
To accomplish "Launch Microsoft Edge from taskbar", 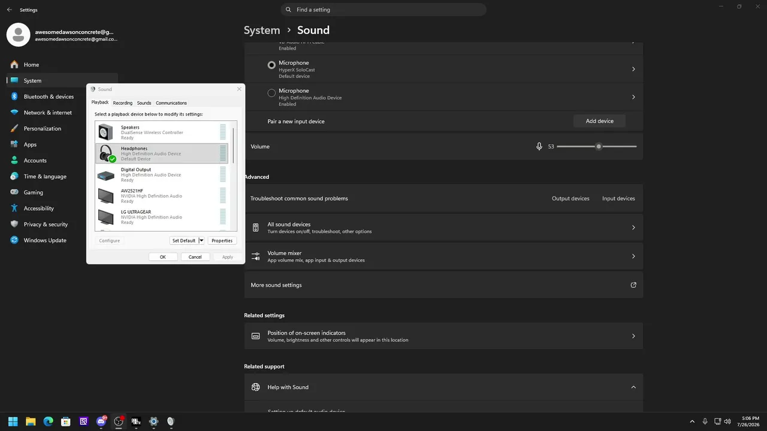I will (48, 421).
